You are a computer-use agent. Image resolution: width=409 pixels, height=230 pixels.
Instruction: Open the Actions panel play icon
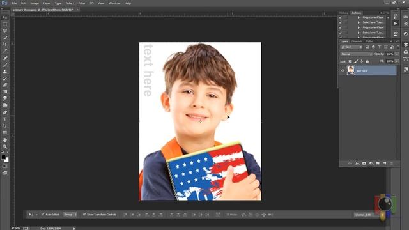pyautogui.click(x=396, y=24)
